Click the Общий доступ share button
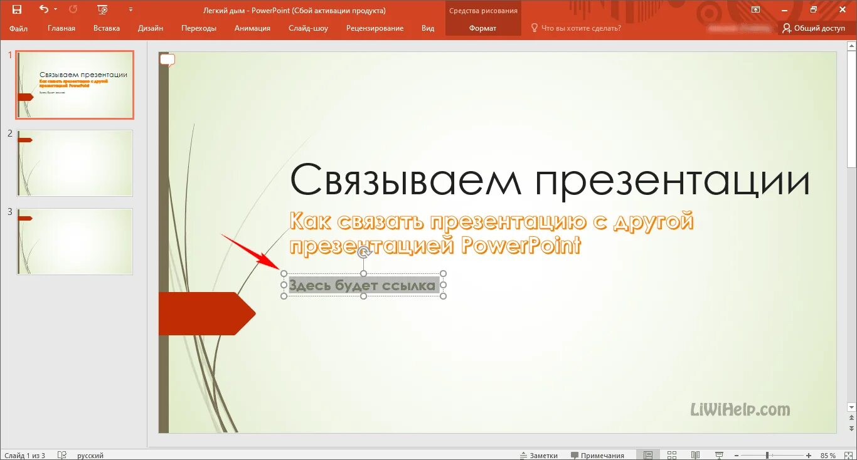Image resolution: width=857 pixels, height=460 pixels. pyautogui.click(x=814, y=28)
